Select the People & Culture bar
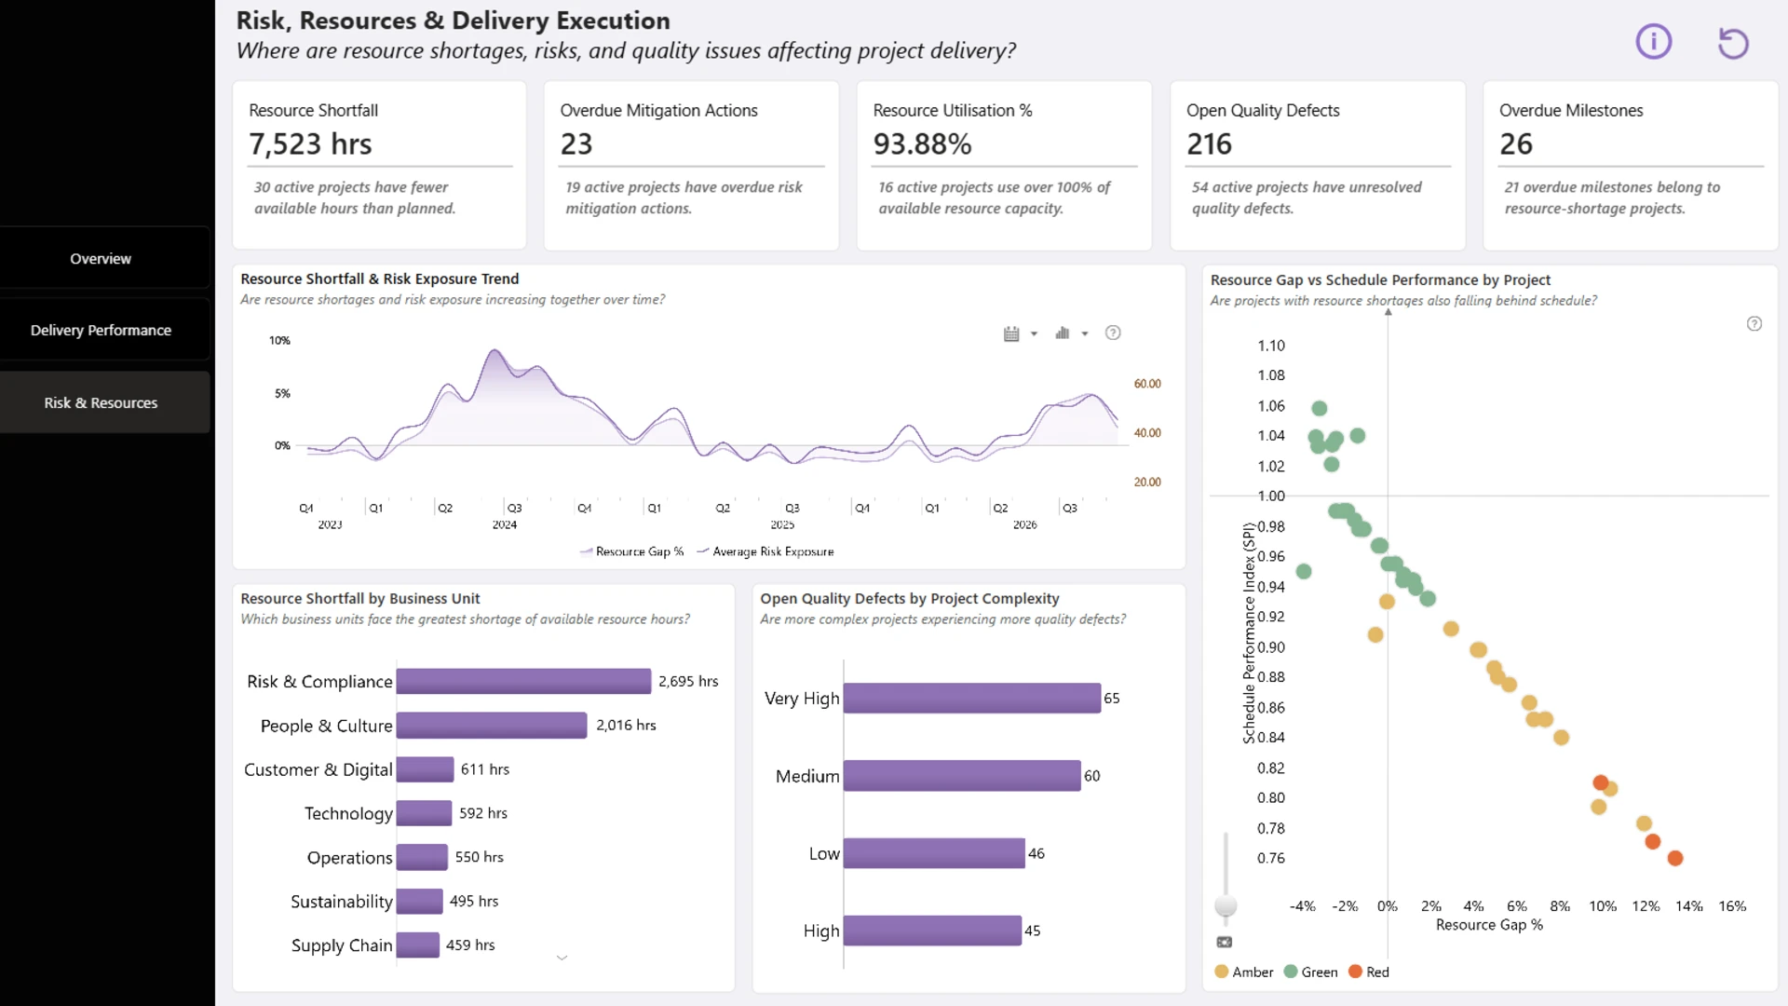Screen dimensions: 1788x1006 [492, 726]
